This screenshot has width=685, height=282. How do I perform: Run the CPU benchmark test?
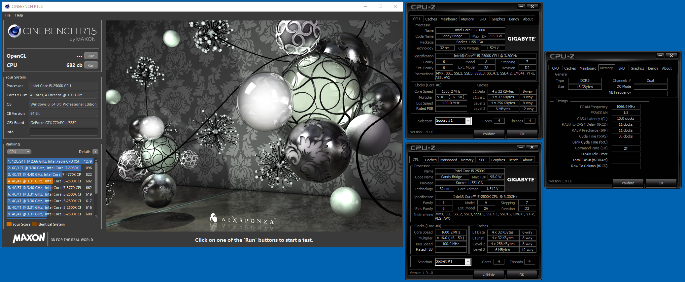tap(91, 65)
